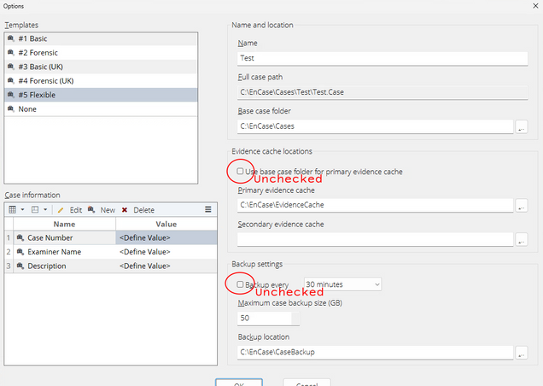Open the 30 minutes backup interval dropdown
Image resolution: width=543 pixels, height=386 pixels.
coord(342,284)
